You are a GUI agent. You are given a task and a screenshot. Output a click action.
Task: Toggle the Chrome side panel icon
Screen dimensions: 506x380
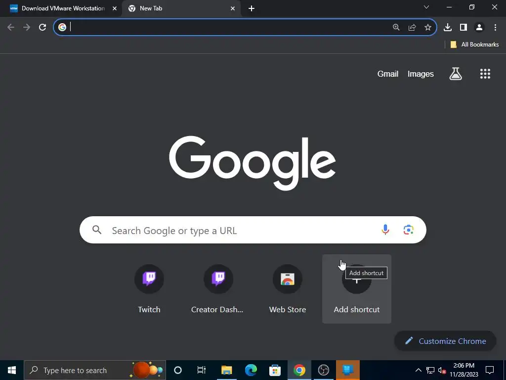click(x=464, y=27)
